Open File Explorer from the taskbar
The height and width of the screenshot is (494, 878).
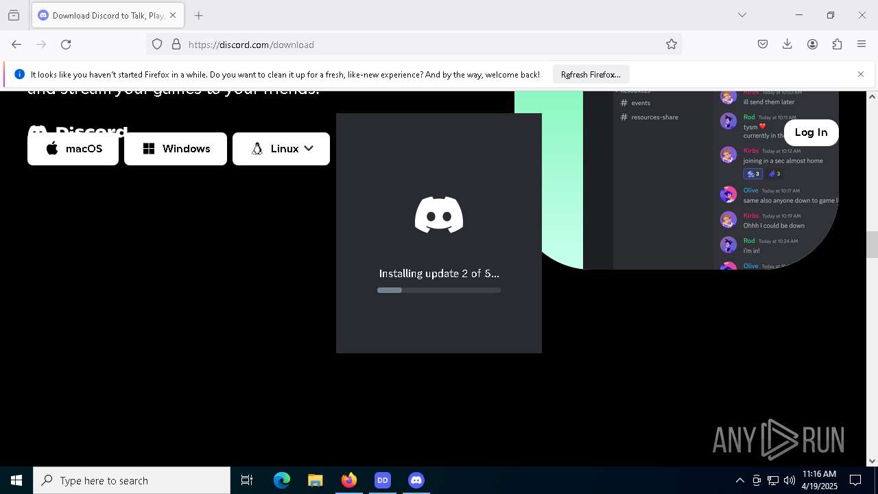(x=316, y=480)
